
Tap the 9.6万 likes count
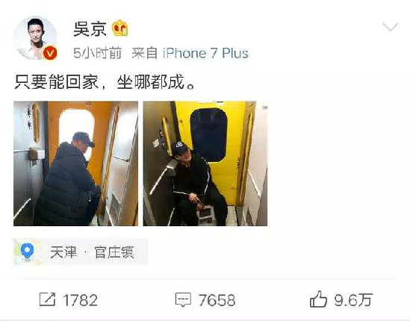pos(352,300)
